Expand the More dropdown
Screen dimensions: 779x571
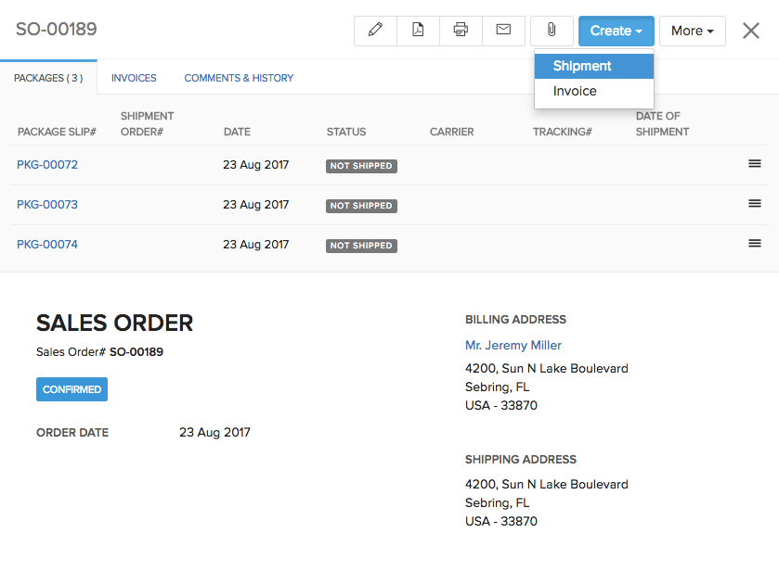692,30
